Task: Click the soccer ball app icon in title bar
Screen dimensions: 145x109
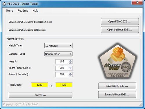Action: pyautogui.click(x=4, y=4)
